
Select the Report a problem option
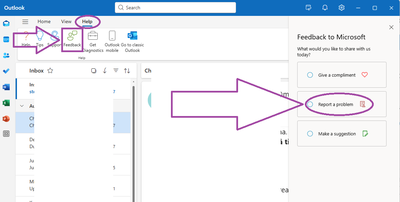(x=342, y=104)
